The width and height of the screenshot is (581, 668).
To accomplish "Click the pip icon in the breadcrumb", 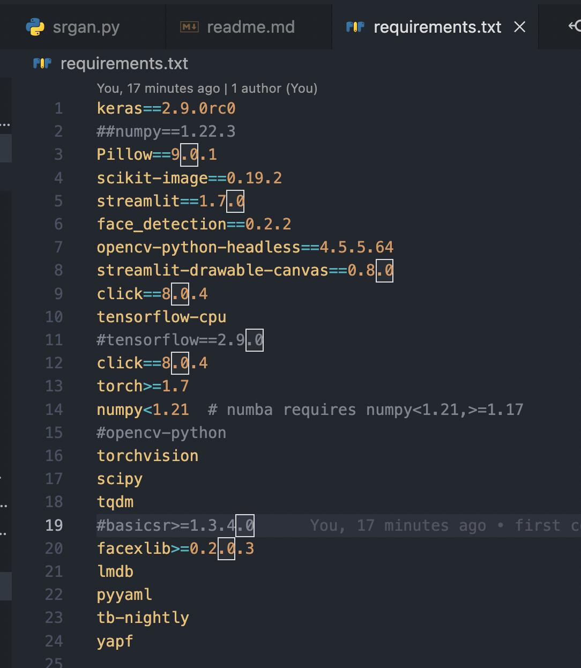I will pyautogui.click(x=42, y=64).
